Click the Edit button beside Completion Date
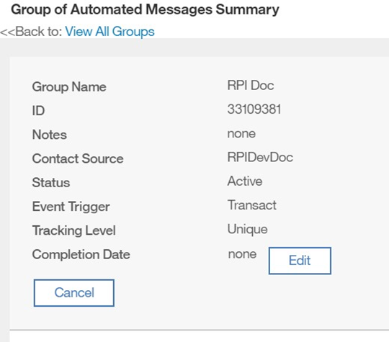This screenshot has width=389, height=342. pos(300,261)
